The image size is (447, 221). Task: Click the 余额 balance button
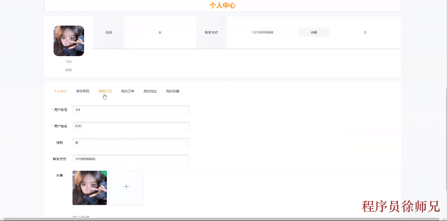pos(313,32)
